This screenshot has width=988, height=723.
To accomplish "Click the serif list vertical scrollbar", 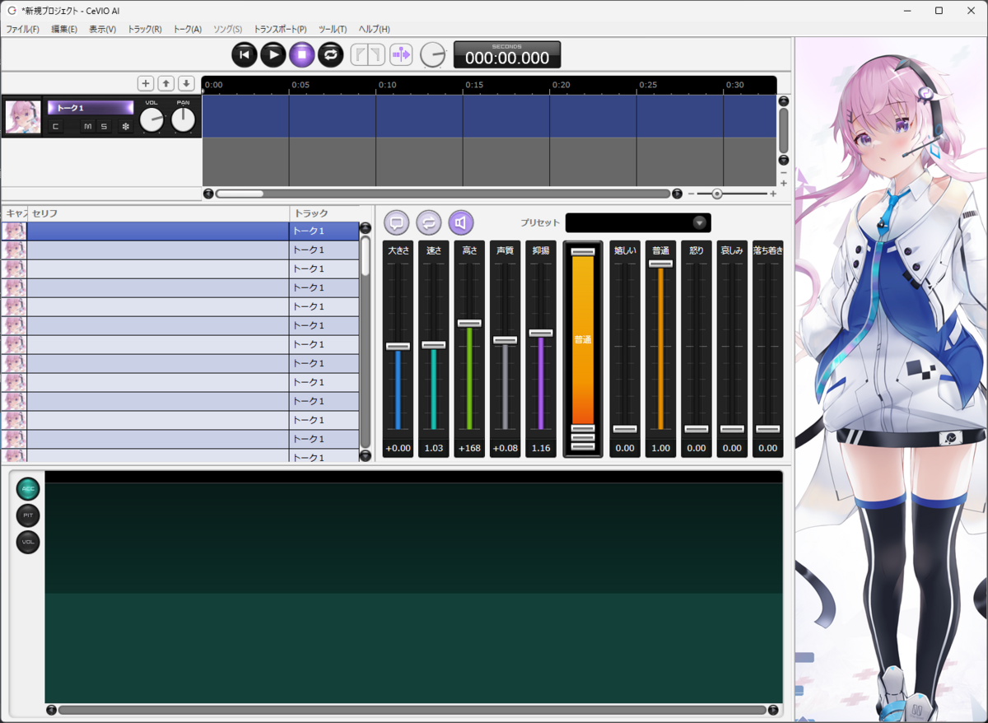I will [365, 341].
